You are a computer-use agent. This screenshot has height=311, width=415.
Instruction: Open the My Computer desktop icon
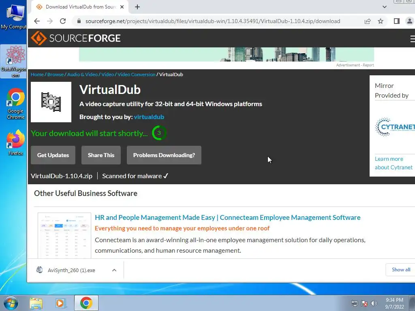click(x=14, y=16)
